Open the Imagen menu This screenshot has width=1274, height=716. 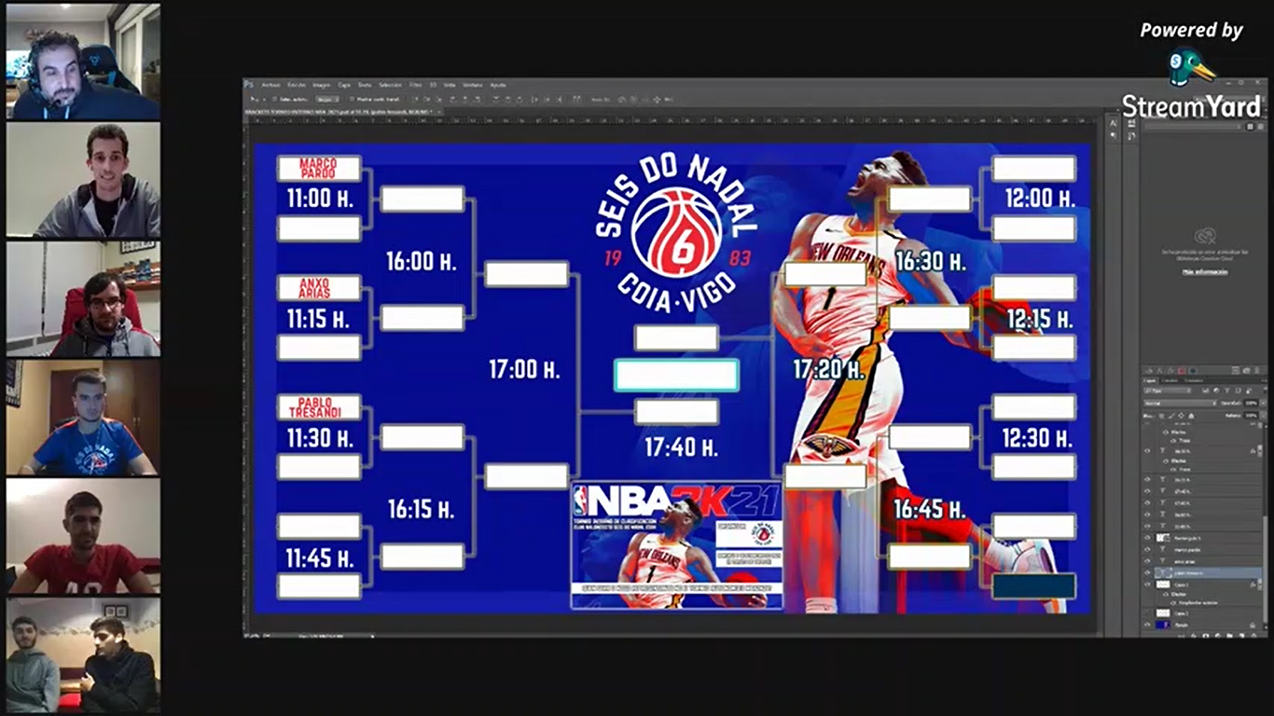click(x=321, y=85)
